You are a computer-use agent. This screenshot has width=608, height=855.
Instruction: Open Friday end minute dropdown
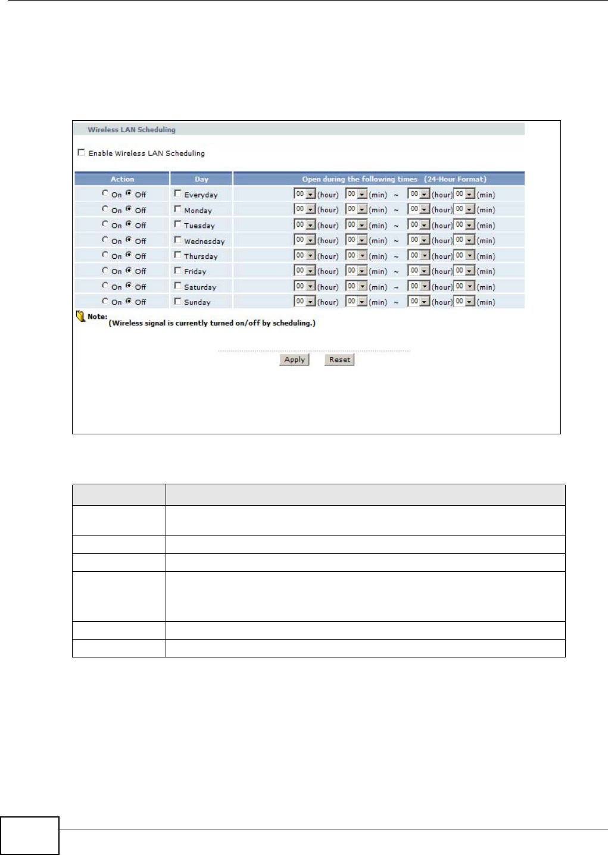(x=464, y=271)
